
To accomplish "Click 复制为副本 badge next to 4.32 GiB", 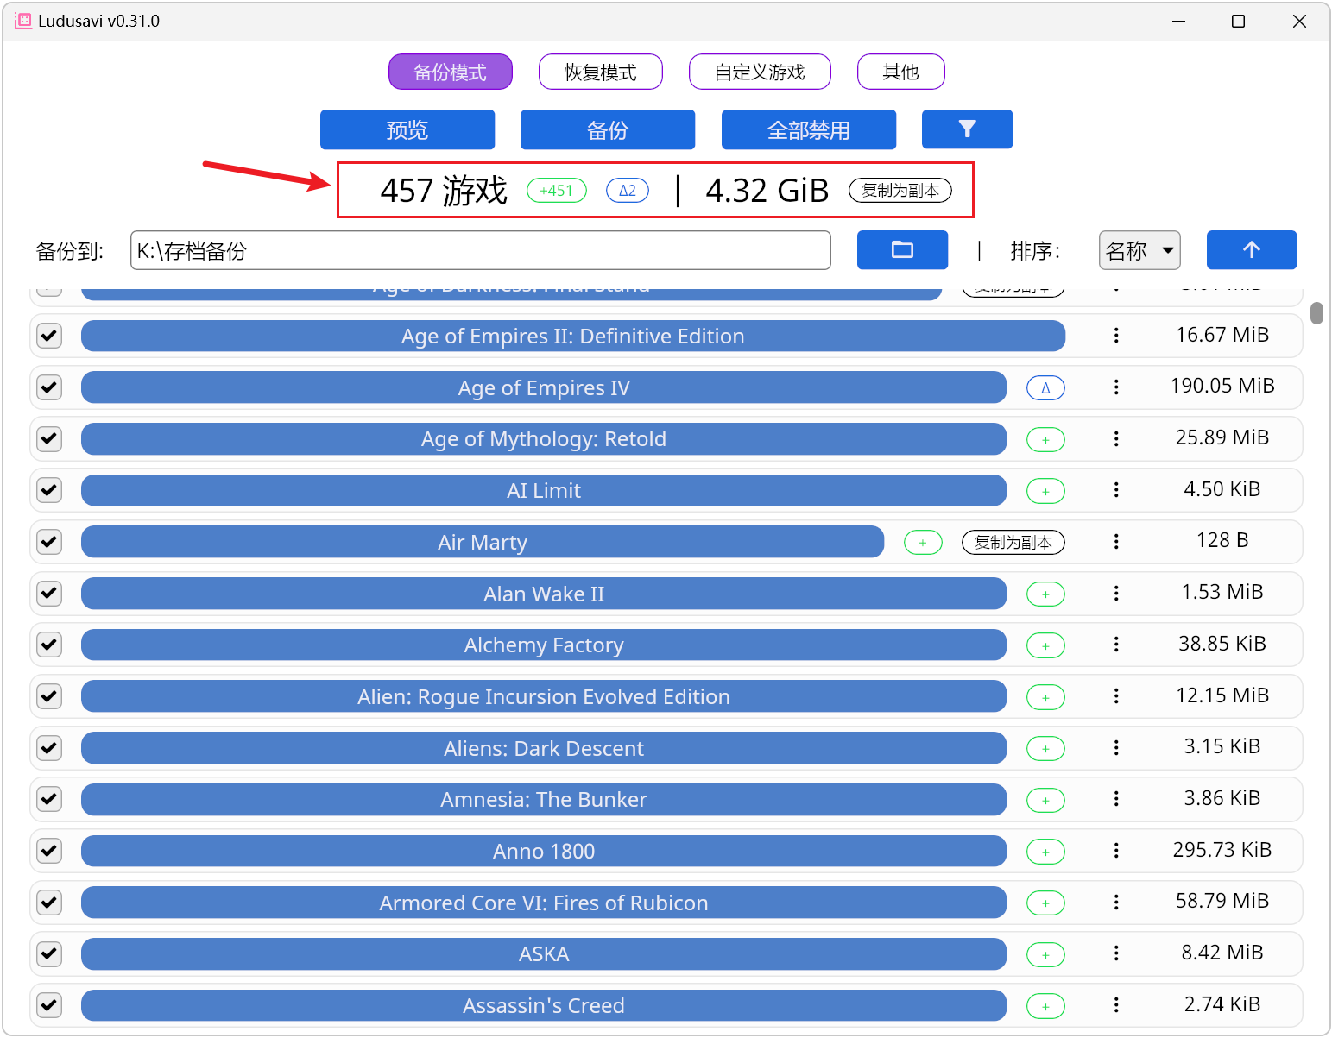I will (900, 191).
